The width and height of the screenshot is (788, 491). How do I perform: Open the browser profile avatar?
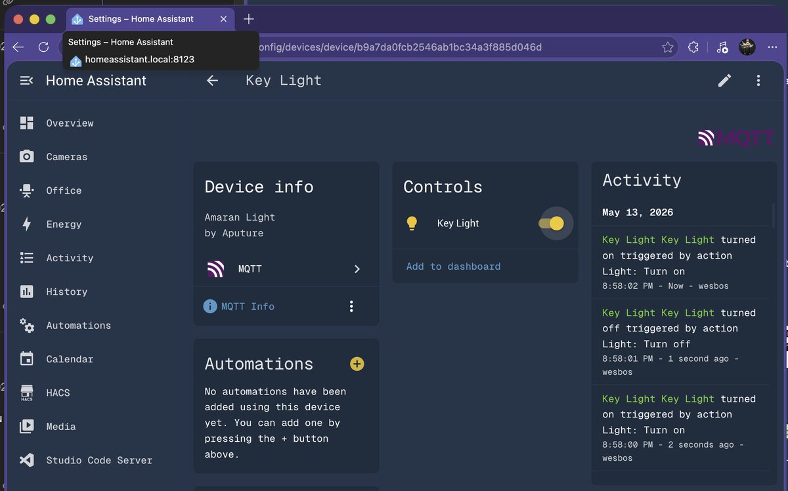(x=747, y=47)
